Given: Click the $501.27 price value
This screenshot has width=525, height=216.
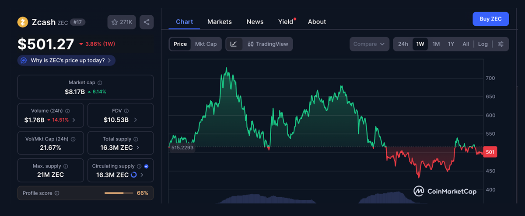Looking at the screenshot, I should pyautogui.click(x=45, y=44).
